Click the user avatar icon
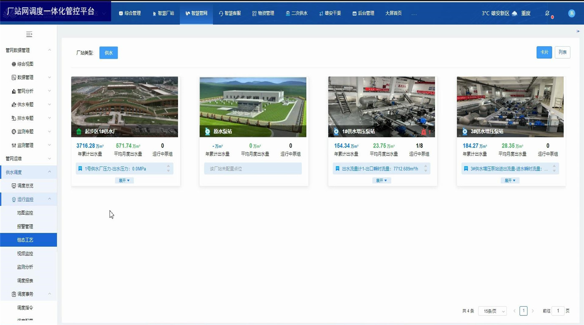This screenshot has height=325, width=584. point(571,13)
